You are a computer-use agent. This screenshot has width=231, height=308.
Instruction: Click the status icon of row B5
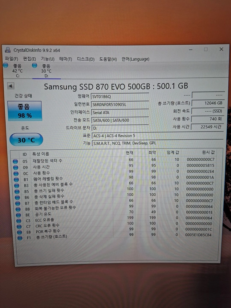(17, 192)
